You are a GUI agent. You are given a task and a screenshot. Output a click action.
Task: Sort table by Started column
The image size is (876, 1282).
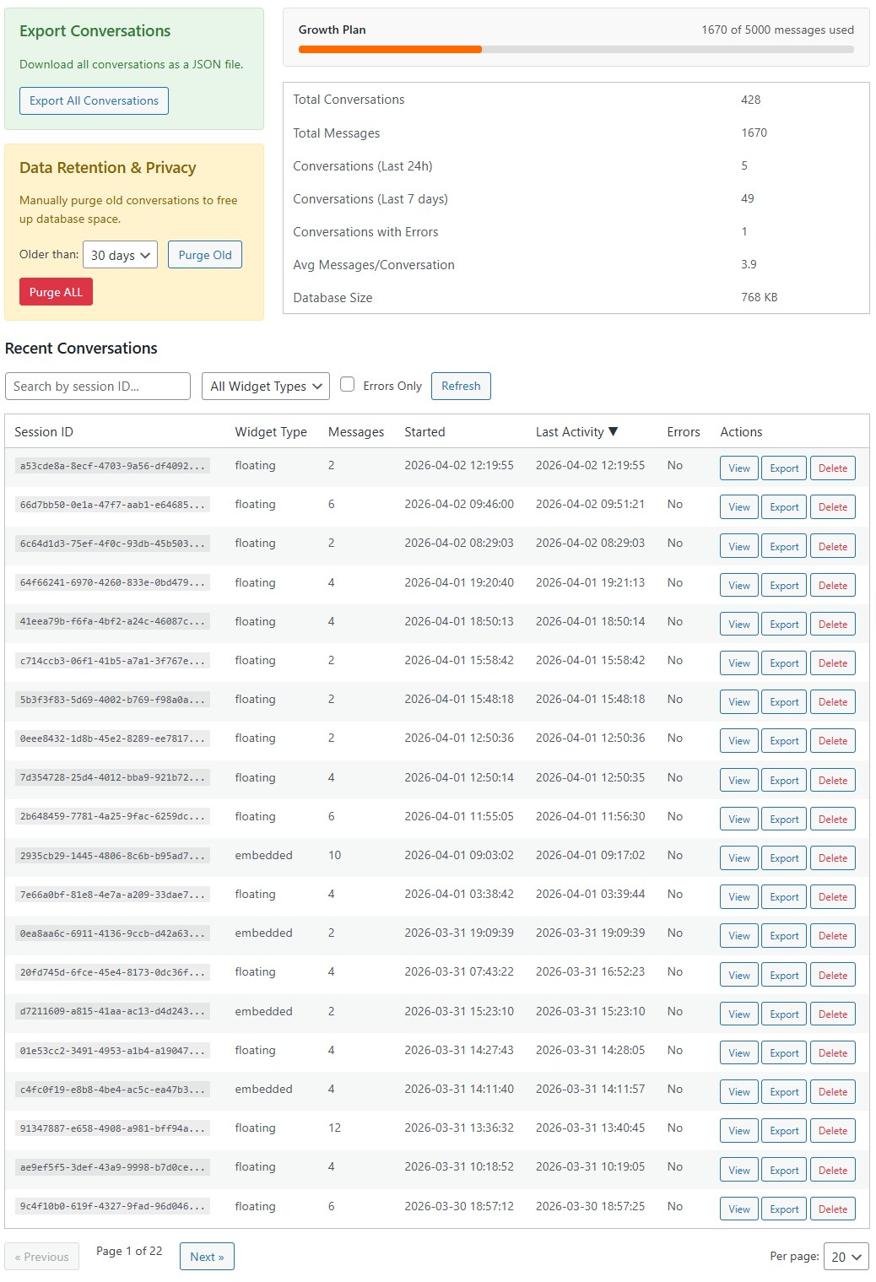424,432
